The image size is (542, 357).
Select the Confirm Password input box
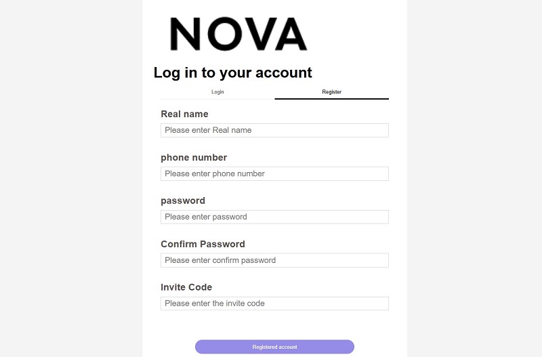click(x=274, y=260)
